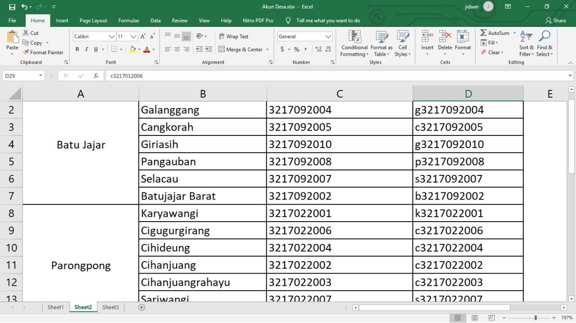576x323 pixels.
Task: Expand the Calibri font name dropdown
Action: click(x=112, y=37)
